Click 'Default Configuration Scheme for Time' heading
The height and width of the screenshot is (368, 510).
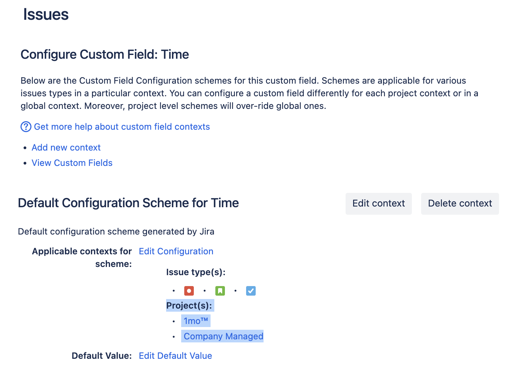[x=128, y=203]
